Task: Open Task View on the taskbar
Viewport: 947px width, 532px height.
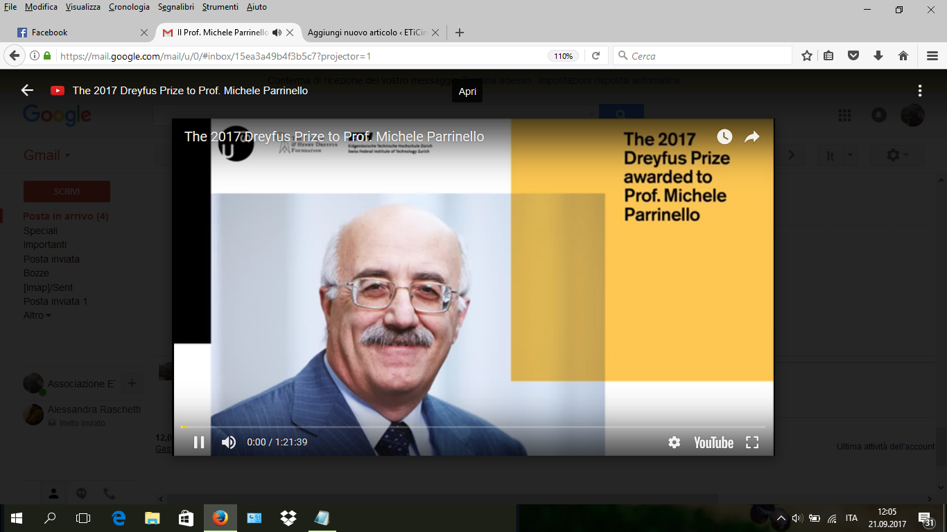Action: pyautogui.click(x=83, y=518)
